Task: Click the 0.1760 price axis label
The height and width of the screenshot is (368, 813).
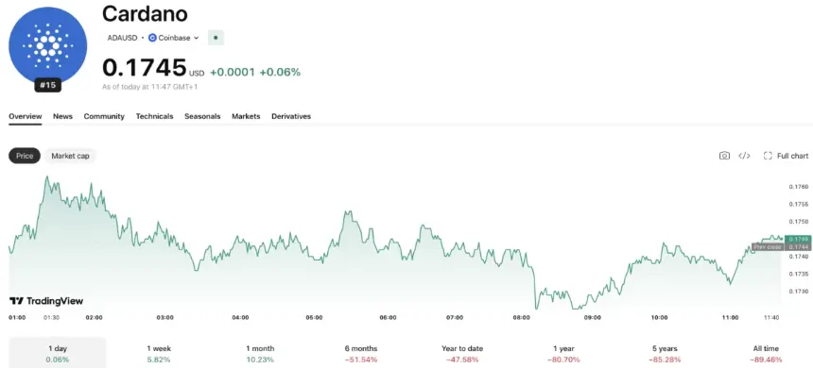Action: tap(799, 187)
